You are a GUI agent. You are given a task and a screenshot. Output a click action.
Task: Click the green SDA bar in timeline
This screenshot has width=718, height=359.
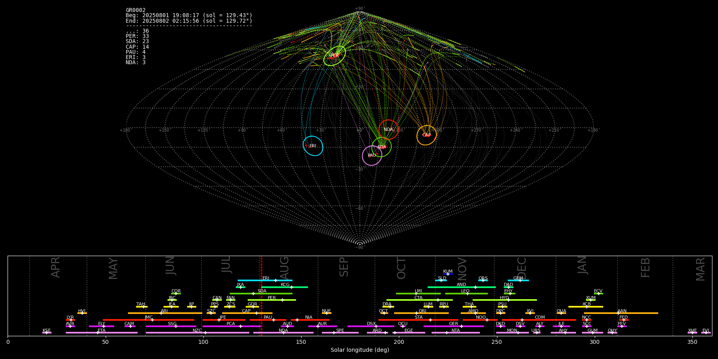[x=261, y=294]
